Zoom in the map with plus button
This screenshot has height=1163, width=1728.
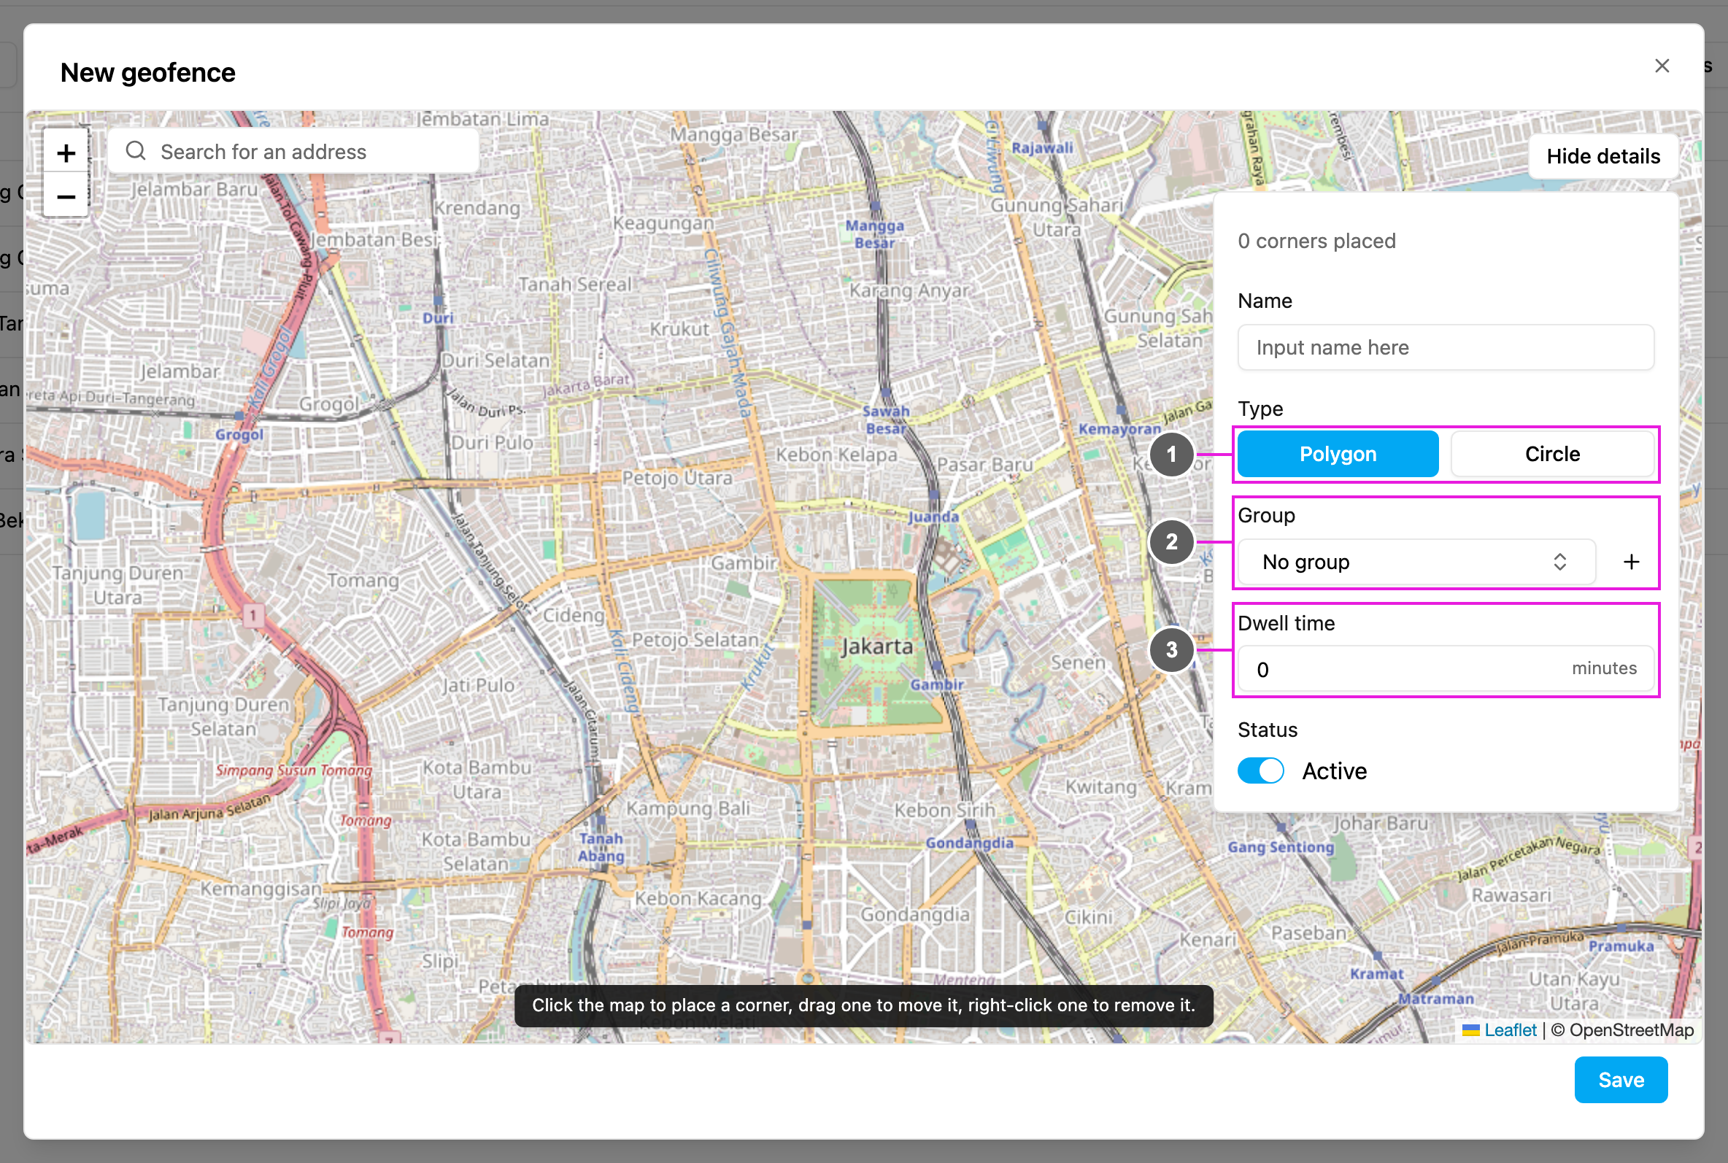66,152
